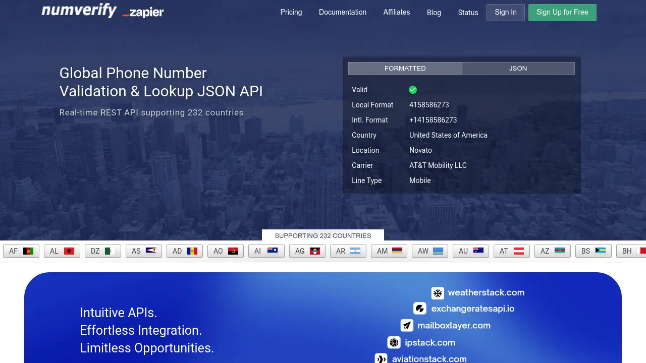Open the aviationstack.com link
This screenshot has height=363, width=646.
coord(429,359)
